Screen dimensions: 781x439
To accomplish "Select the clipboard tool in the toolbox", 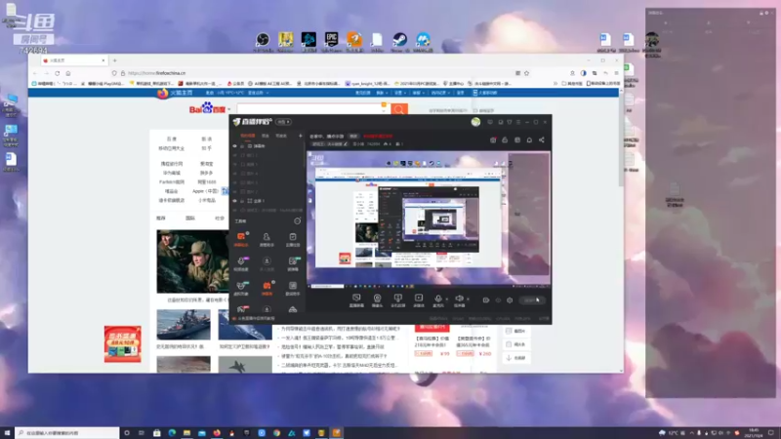I will tap(292, 238).
